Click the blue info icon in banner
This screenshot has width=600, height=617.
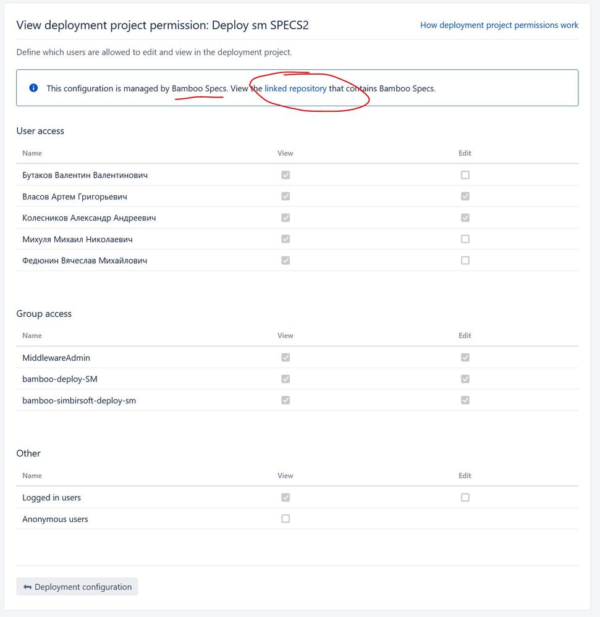(33, 88)
